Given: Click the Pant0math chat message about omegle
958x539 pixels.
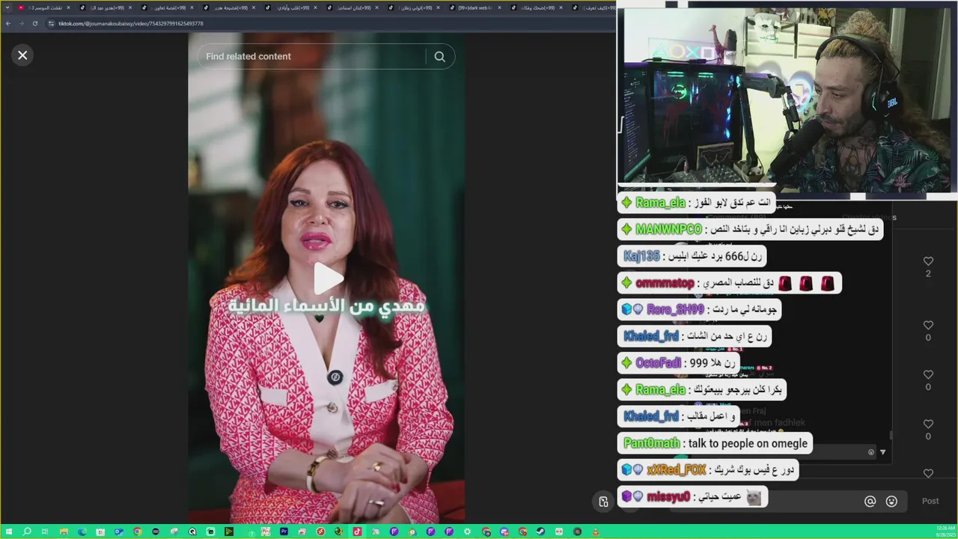Looking at the screenshot, I should pos(715,443).
